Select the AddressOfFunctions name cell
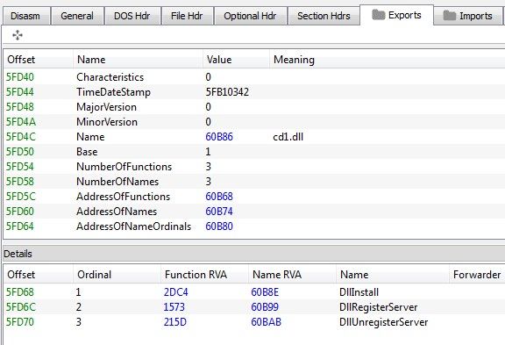Screen dimensions: 505x345 [123, 197]
